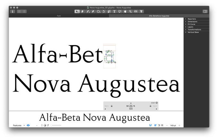This screenshot has height=139, width=218.
Task: Click the Reporters label
Action: point(192,19)
